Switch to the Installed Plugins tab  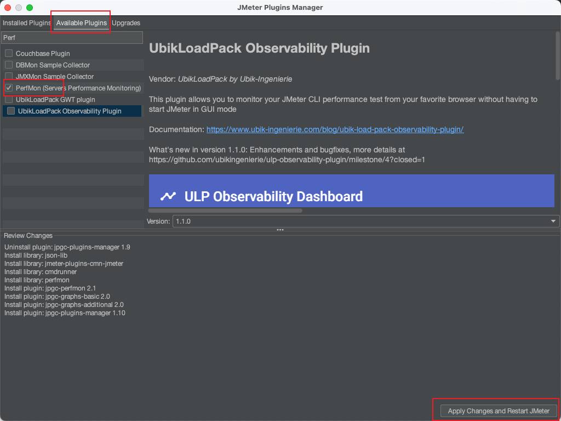26,23
